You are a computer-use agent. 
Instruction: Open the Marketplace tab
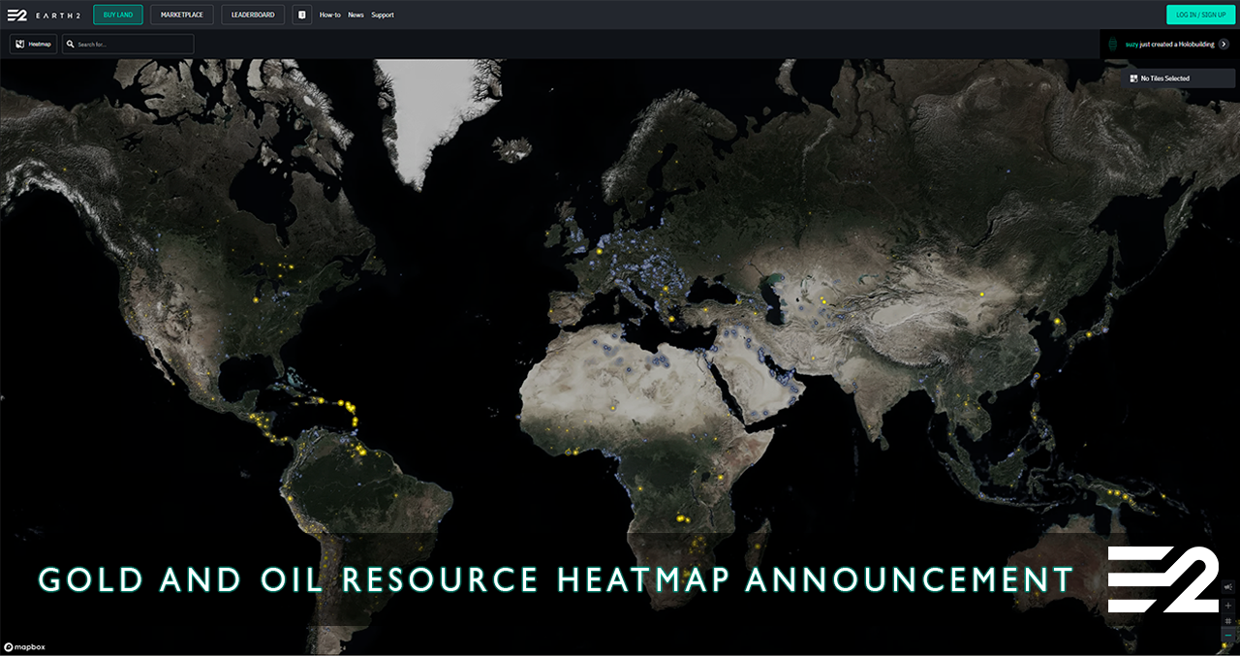tap(182, 15)
